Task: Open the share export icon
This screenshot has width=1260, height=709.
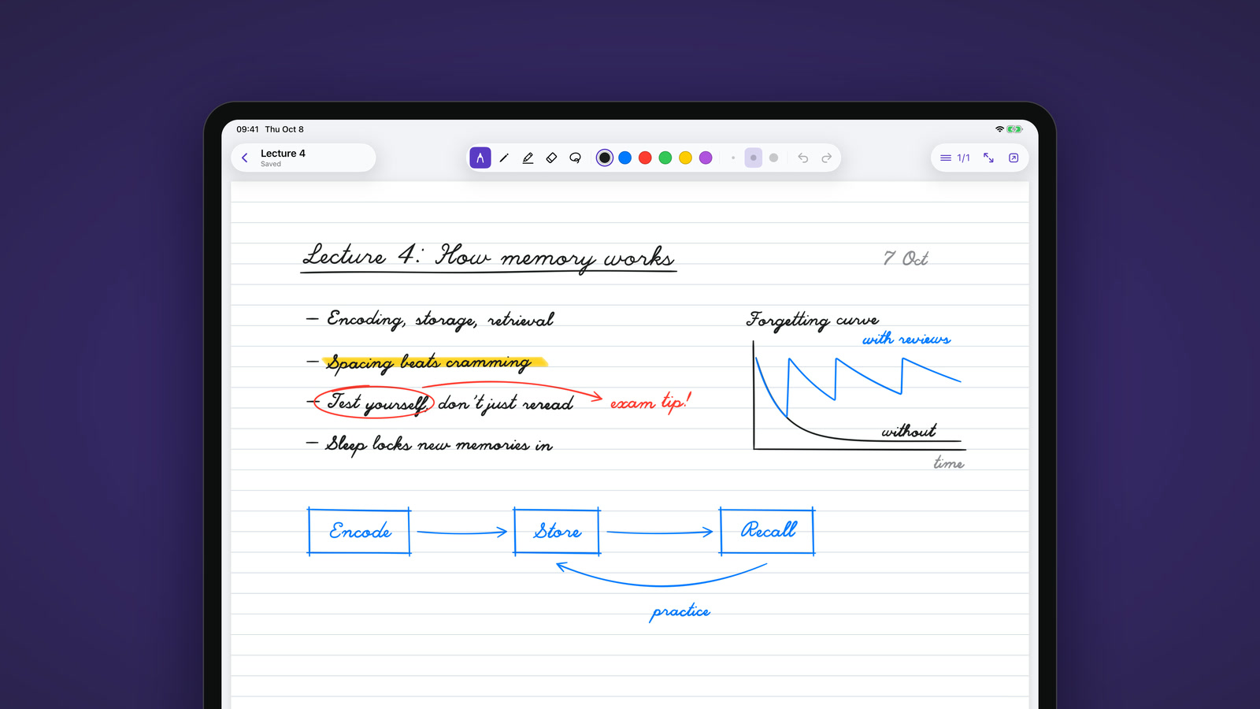Action: (1014, 158)
